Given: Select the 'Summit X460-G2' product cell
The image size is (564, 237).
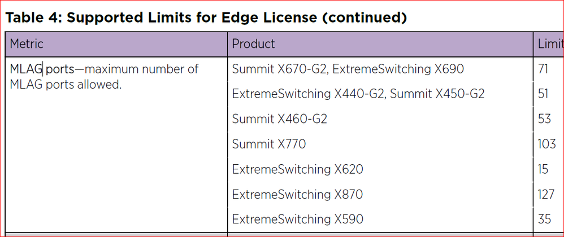Looking at the screenshot, I should 380,119.
